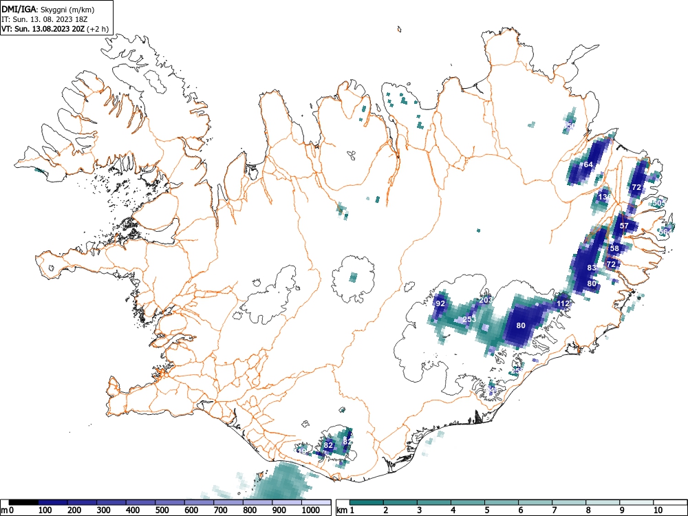The width and height of the screenshot is (688, 516).
Task: Click the '900' tick label on the metre legend
Action: click(x=279, y=510)
